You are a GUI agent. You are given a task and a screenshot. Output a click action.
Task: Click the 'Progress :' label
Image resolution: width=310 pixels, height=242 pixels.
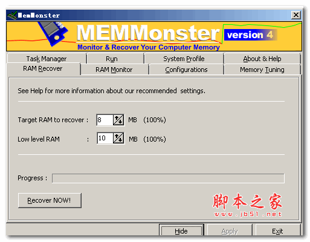point(32,178)
